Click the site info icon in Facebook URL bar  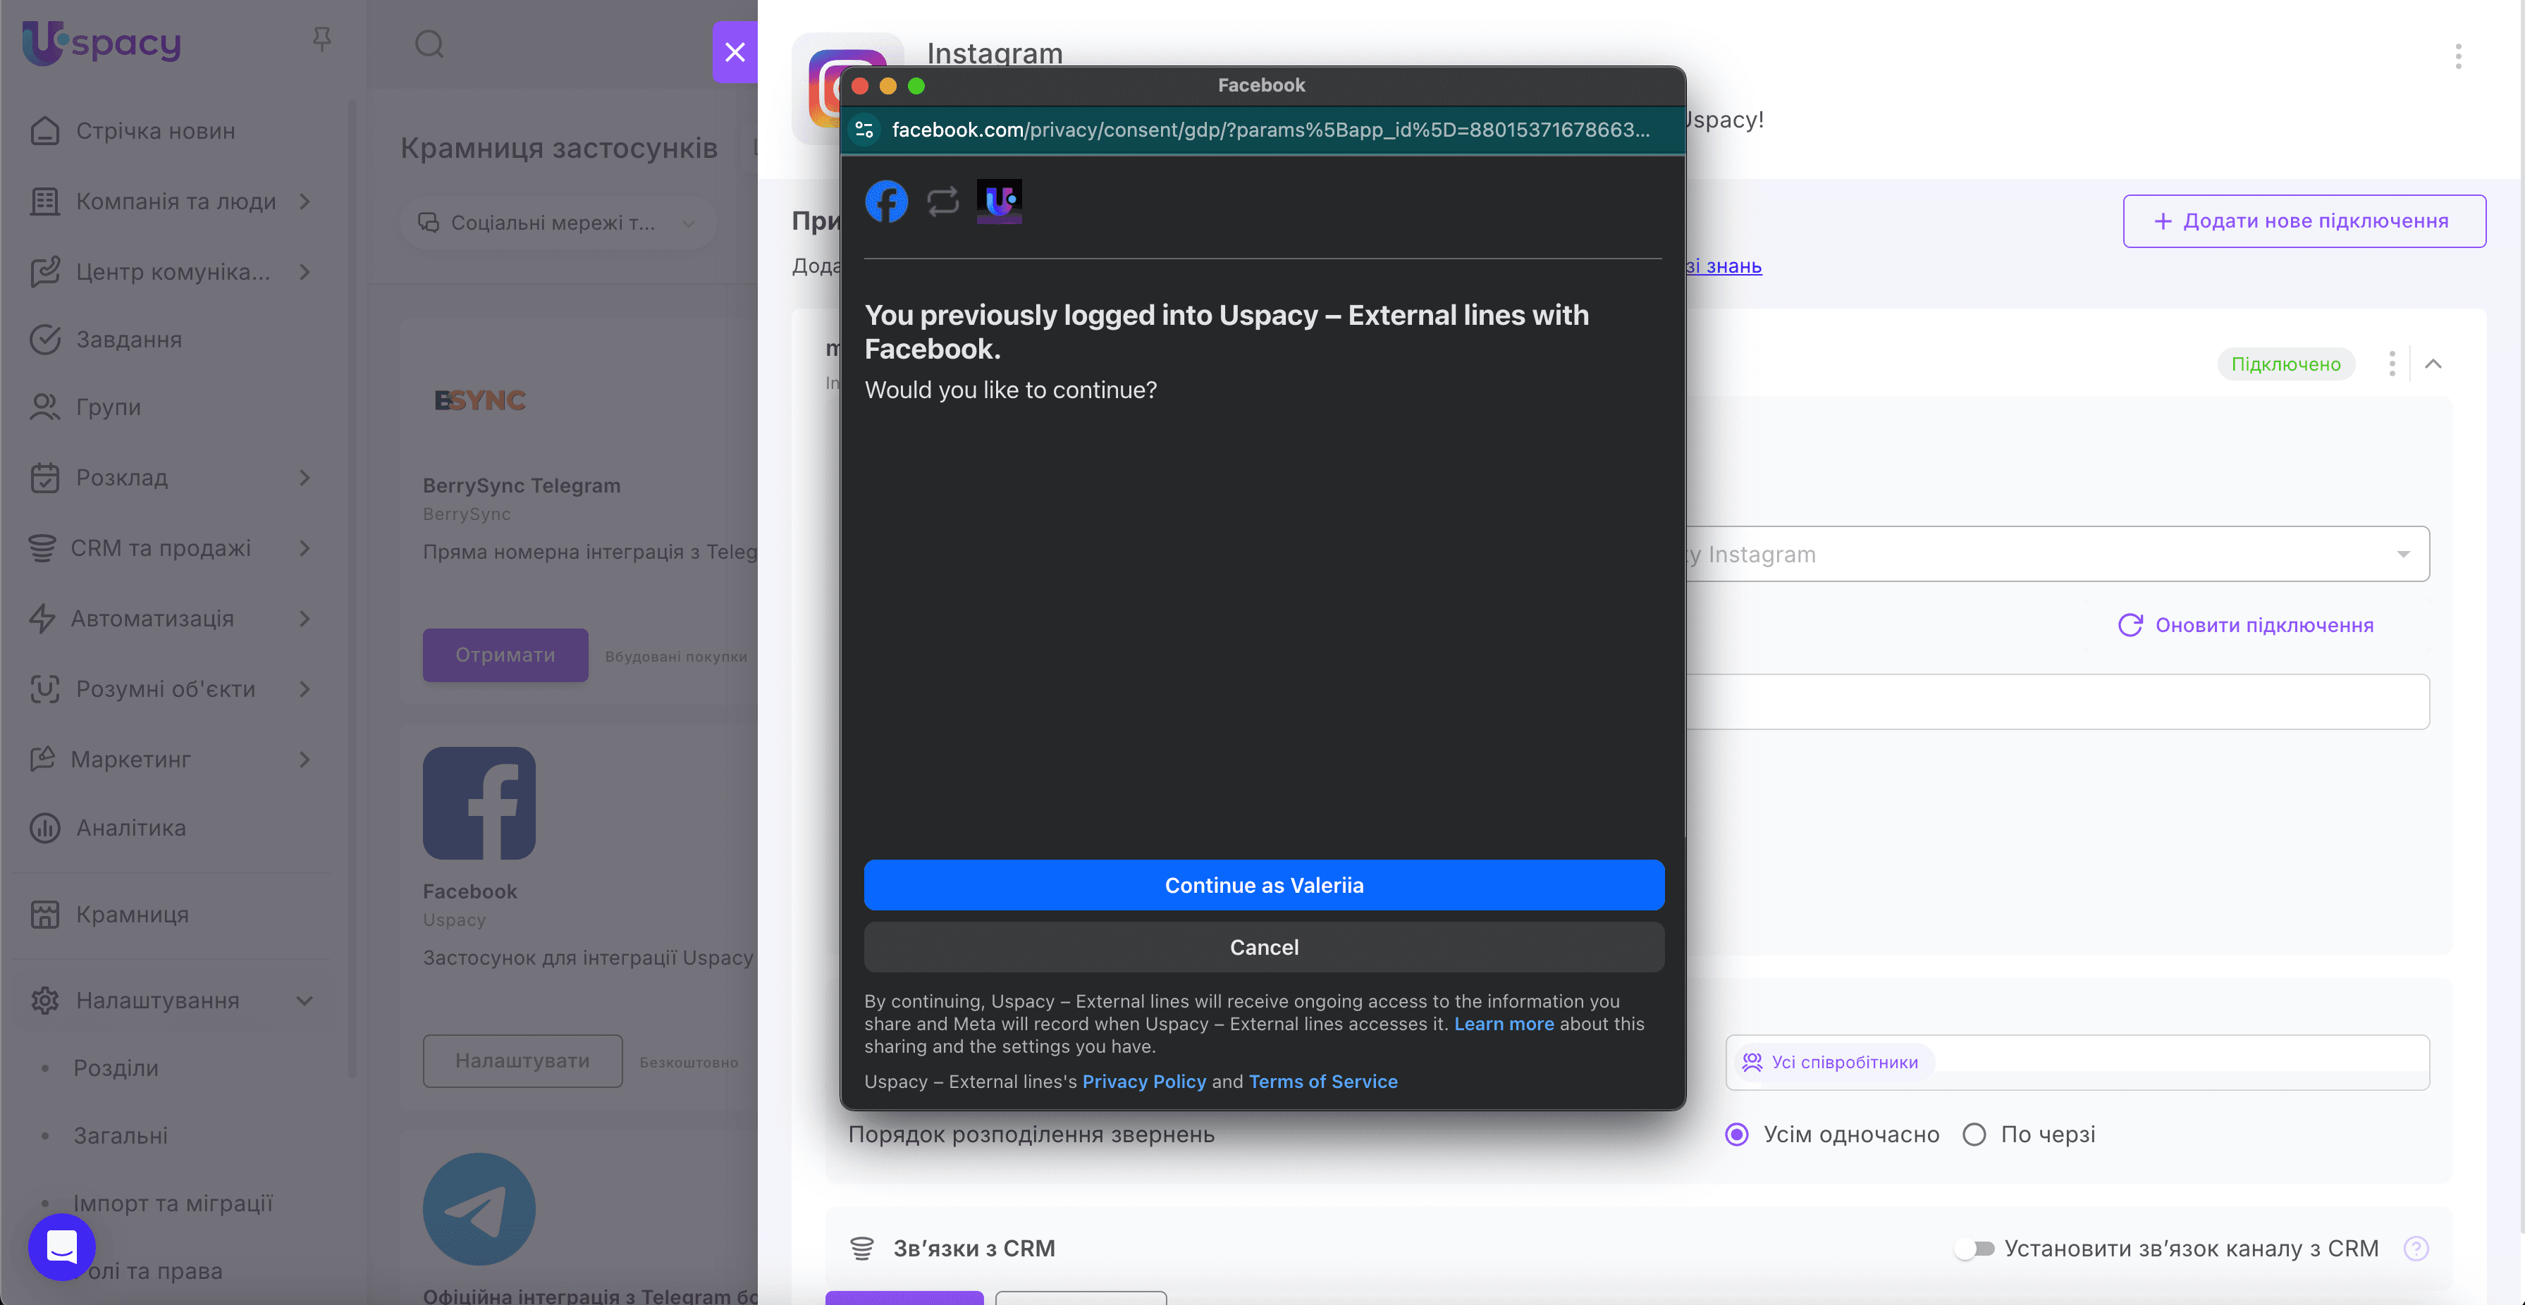[864, 130]
